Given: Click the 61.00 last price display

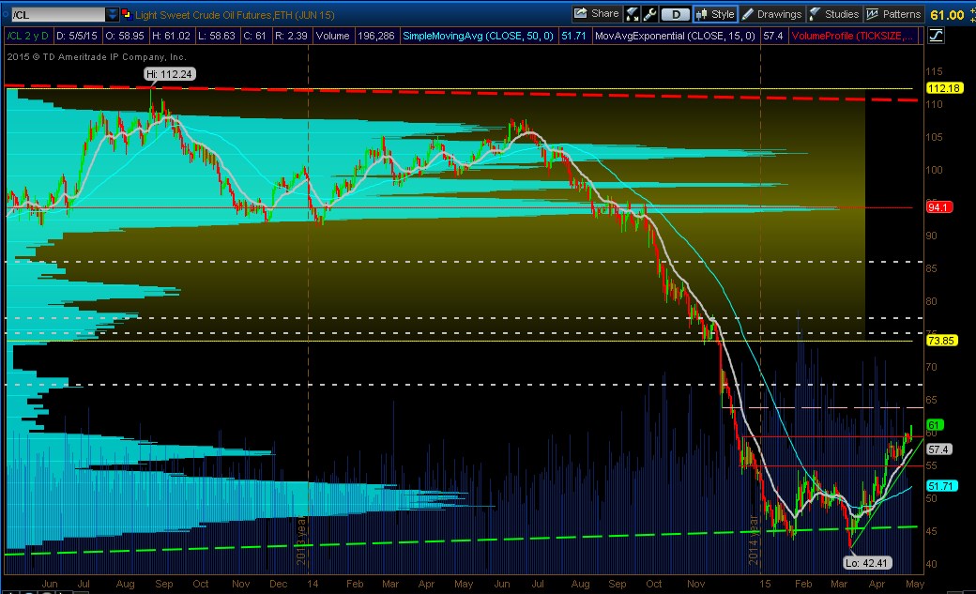Looking at the screenshot, I should point(947,14).
